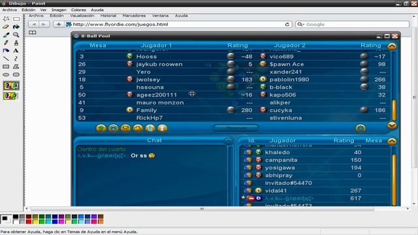Click the reload icon in address bar
Viewport: 418px width, 235px height.
(x=287, y=24)
